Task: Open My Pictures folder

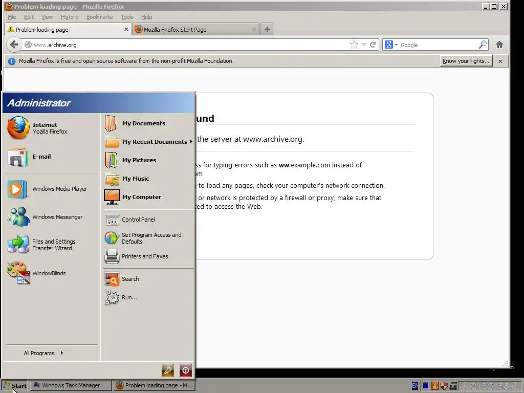Action: (x=148, y=160)
